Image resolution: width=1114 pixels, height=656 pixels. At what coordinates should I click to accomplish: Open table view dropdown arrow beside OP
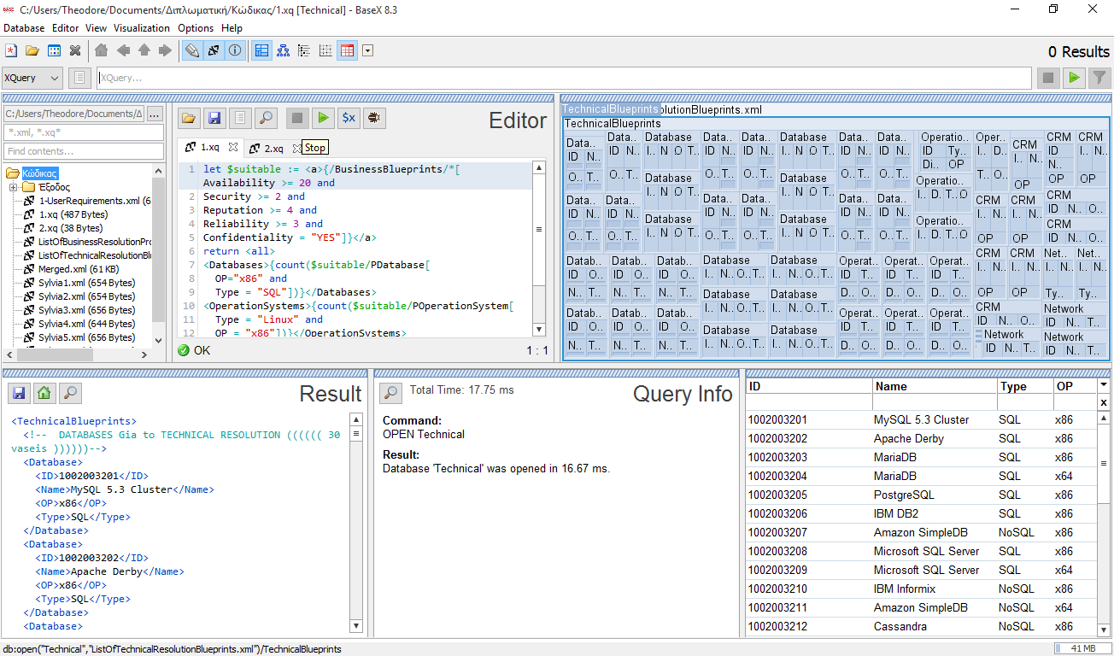pos(1103,386)
